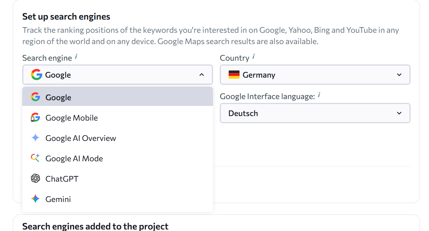Click the Google logo in Search engine box
Viewport: 429px width, 231px height.
[37, 75]
